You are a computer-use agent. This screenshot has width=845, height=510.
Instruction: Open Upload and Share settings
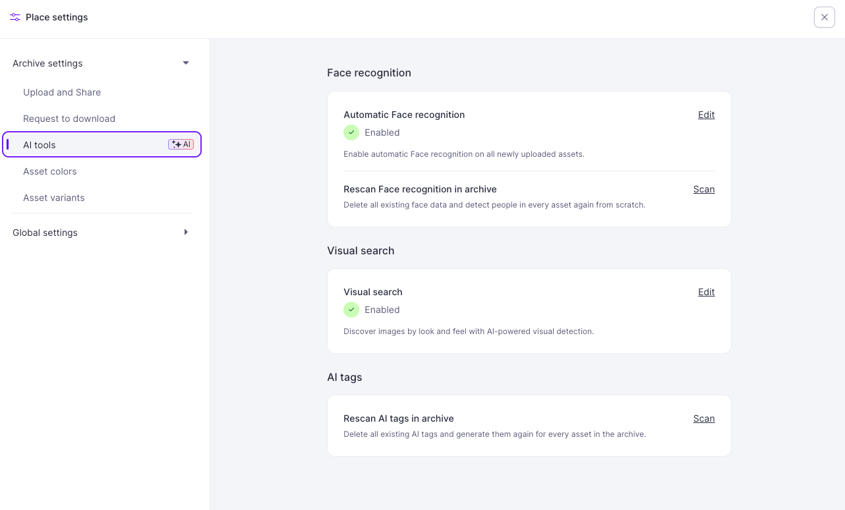coord(62,92)
